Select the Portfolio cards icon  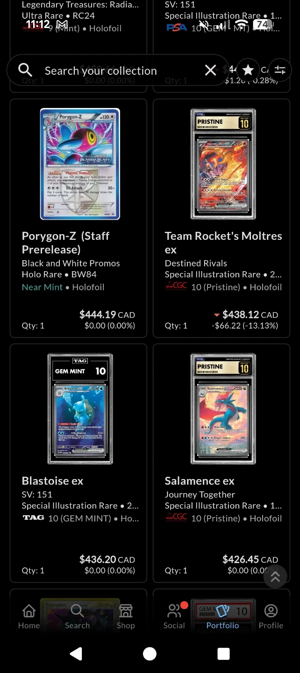coord(222,611)
